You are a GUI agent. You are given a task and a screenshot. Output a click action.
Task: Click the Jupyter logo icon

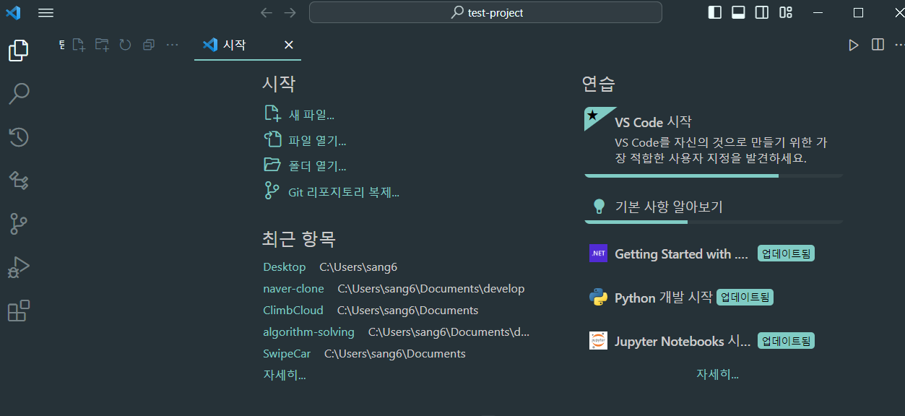[598, 341]
